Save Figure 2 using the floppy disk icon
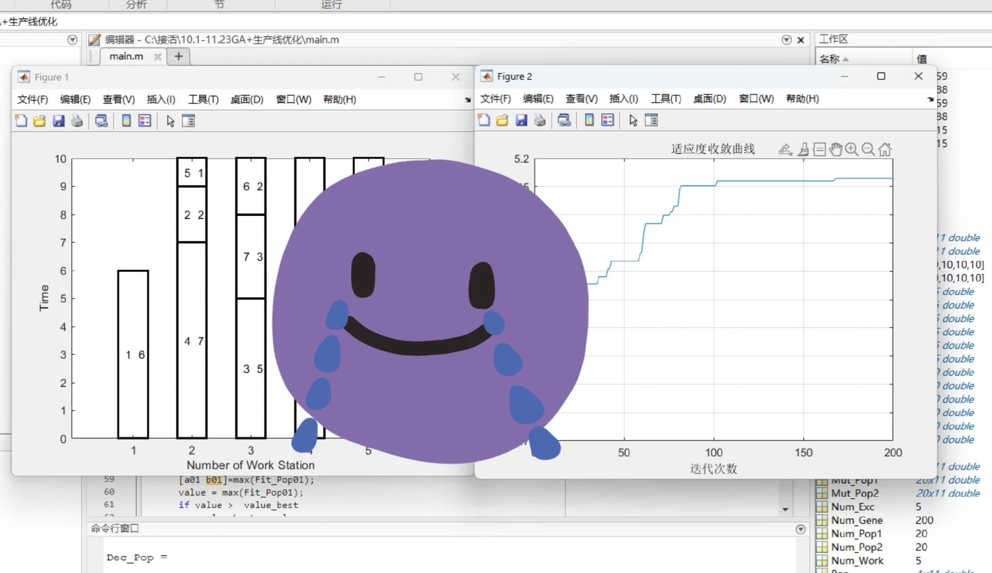 pos(521,120)
